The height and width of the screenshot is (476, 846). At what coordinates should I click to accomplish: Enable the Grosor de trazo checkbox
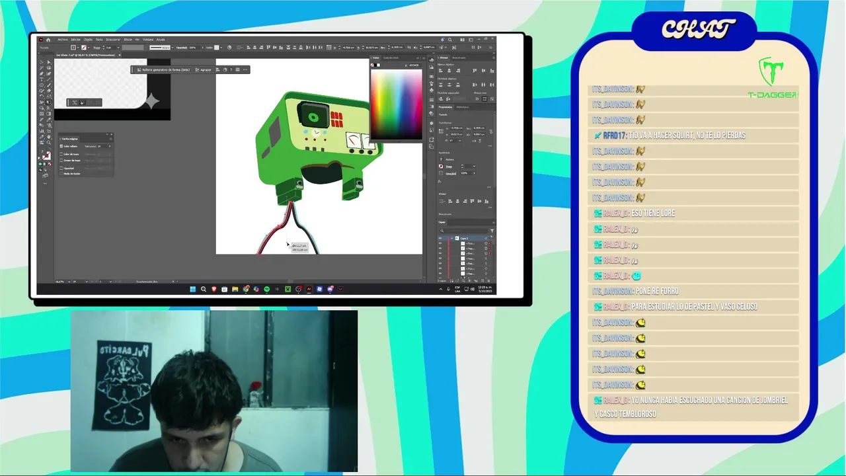click(x=61, y=160)
